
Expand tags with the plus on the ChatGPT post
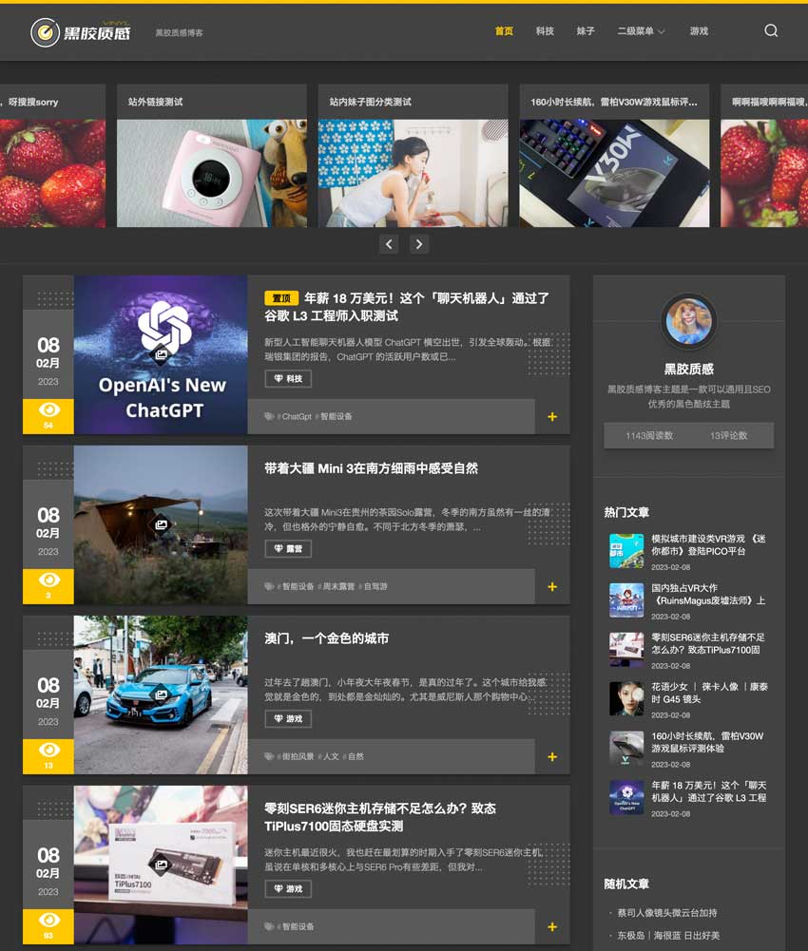(551, 416)
